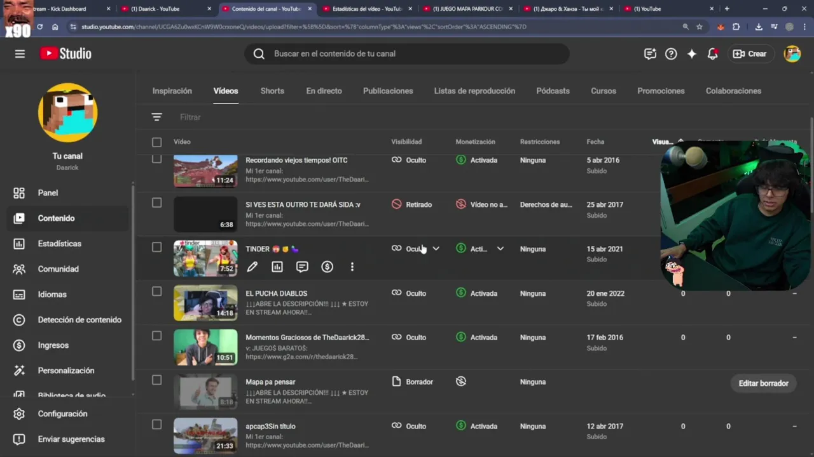This screenshot has height=457, width=814.
Task: Click the filter lines icon
Action: 157,117
